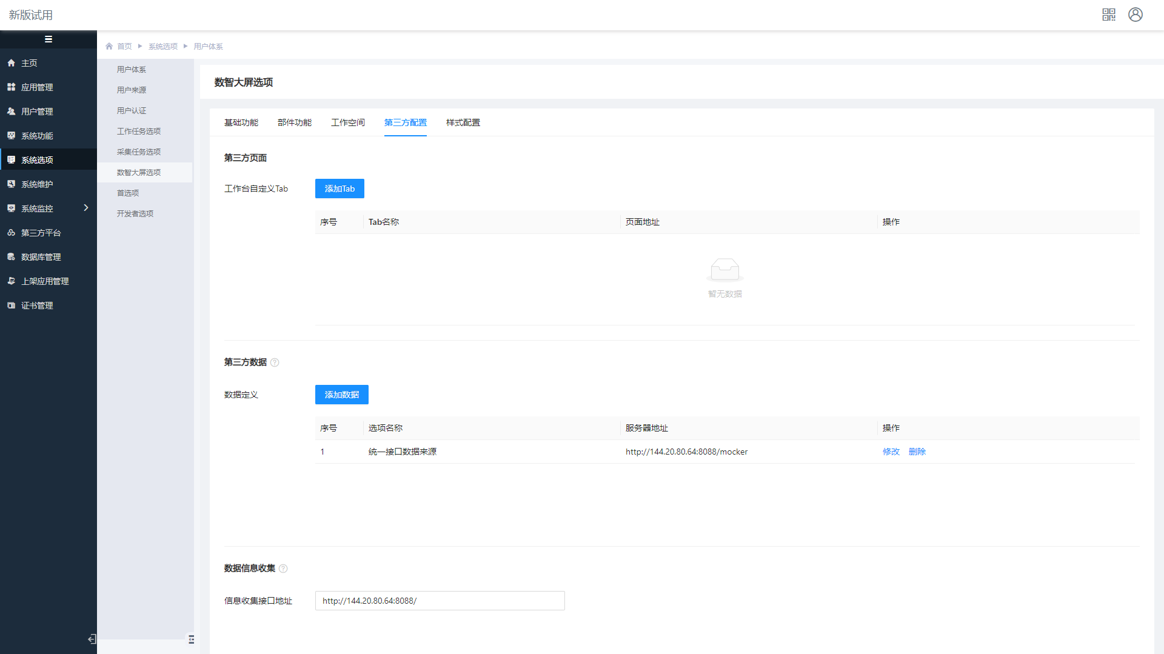Viewport: 1164px width, 654px height.
Task: Switch to the 基础功能 tab
Action: (x=241, y=122)
